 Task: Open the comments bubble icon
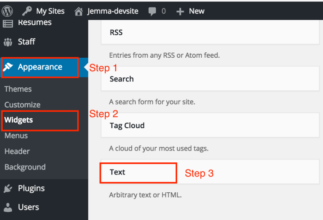[x=152, y=11]
